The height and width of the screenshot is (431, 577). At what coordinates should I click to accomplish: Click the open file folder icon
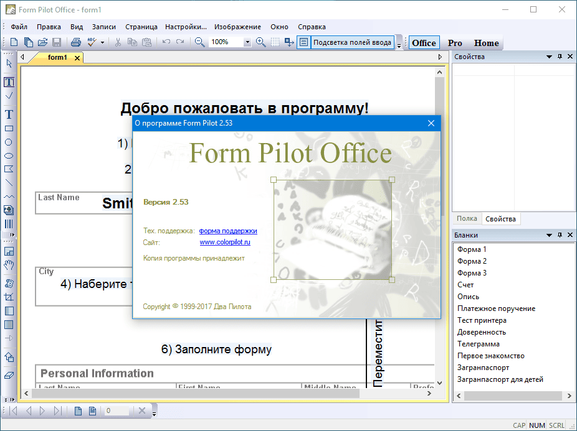[43, 42]
